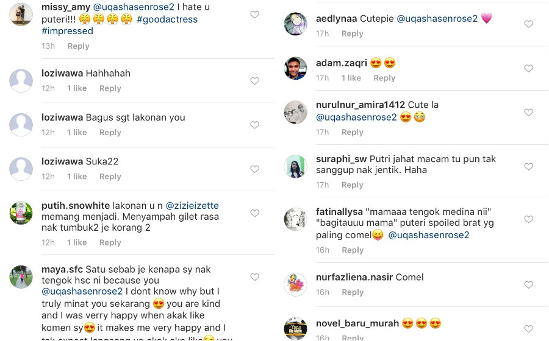Heart the putih.snowhite comment
This screenshot has height=341, width=549.
tap(254, 213)
